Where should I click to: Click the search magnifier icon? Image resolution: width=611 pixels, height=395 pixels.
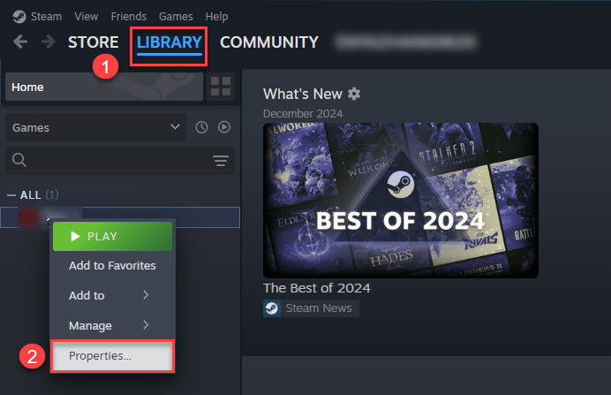click(19, 160)
